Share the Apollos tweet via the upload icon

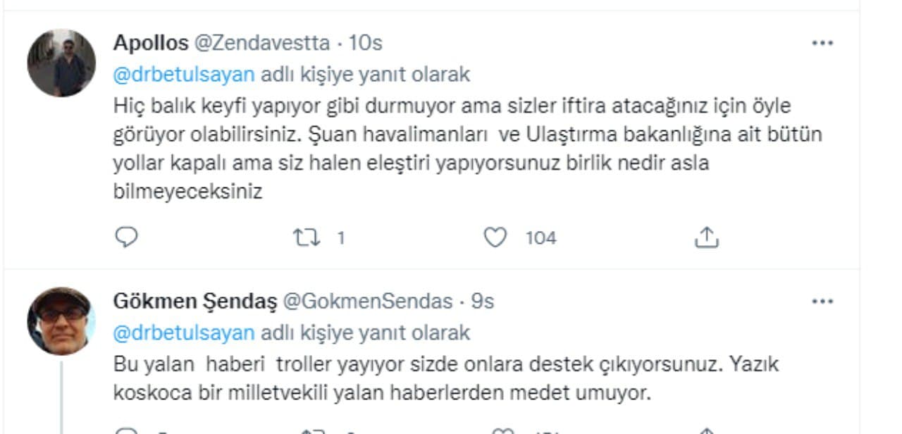point(706,238)
